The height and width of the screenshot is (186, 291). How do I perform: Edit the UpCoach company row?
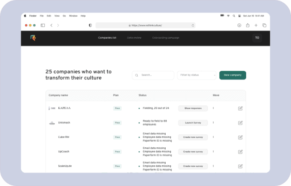tap(240, 152)
